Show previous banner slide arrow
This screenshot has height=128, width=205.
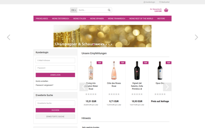pyautogui.click(x=9, y=37)
